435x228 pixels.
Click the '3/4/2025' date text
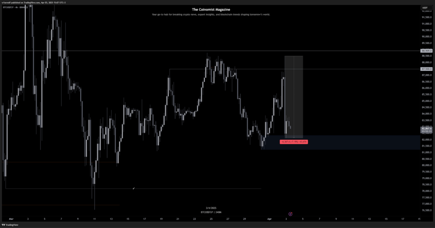click(x=211, y=208)
